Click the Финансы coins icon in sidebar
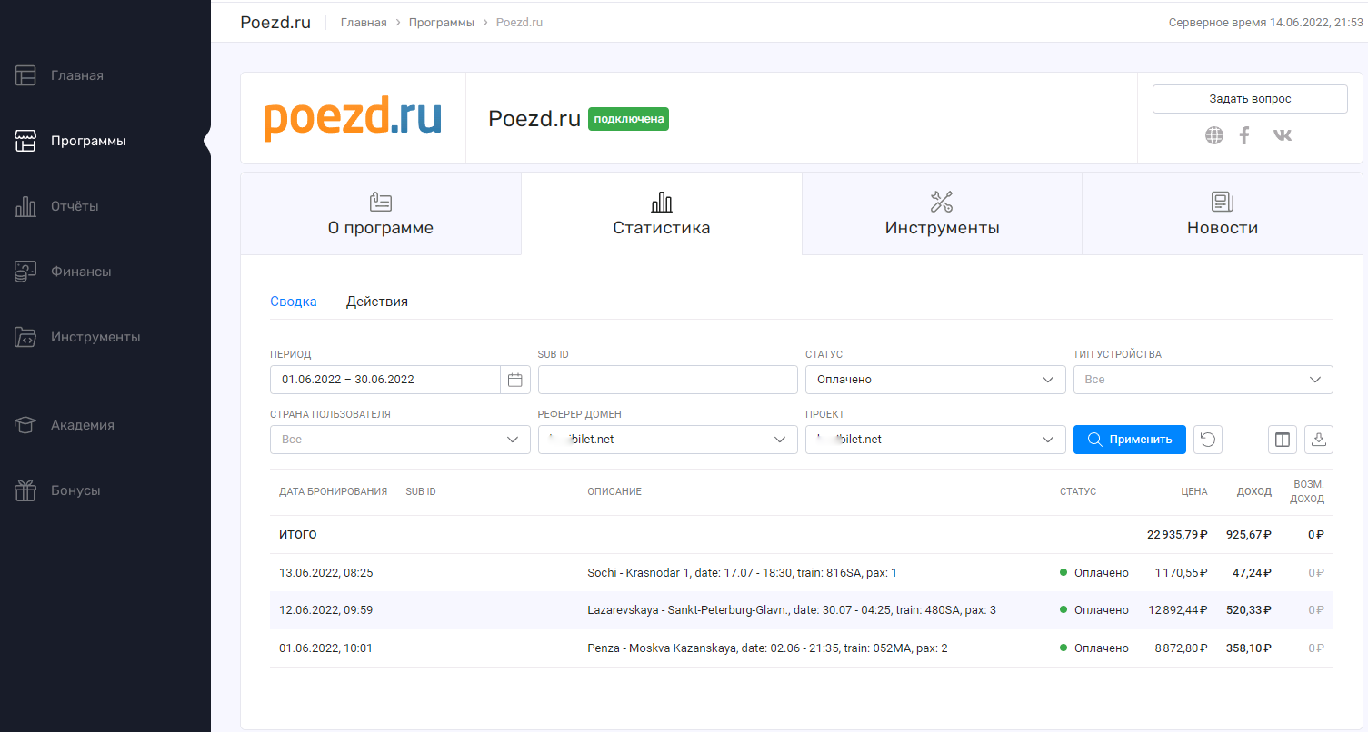 (25, 272)
